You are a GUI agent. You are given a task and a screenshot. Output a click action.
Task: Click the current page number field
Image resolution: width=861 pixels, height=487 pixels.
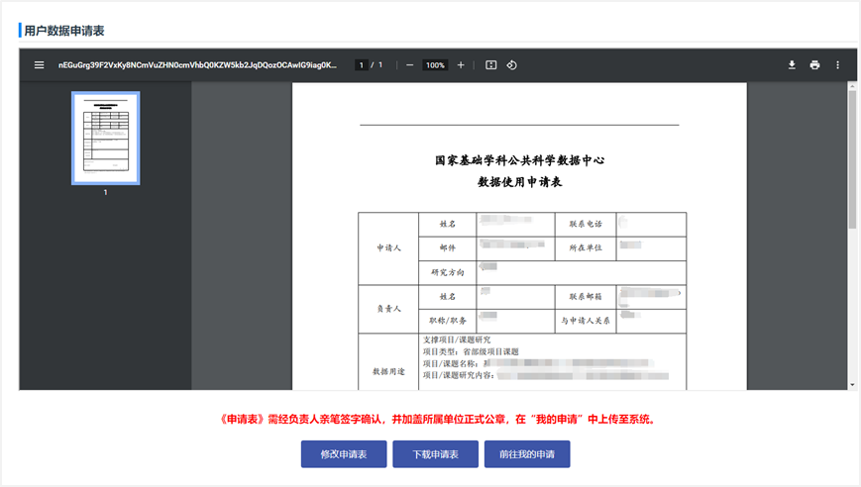pos(362,65)
